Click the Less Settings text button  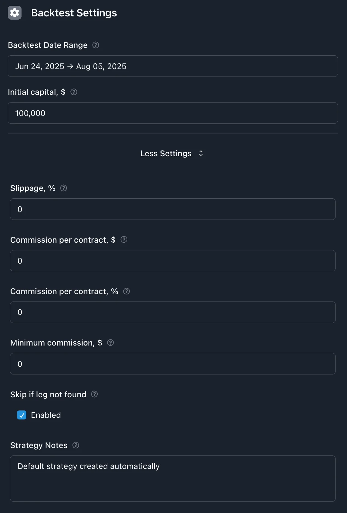pos(166,153)
